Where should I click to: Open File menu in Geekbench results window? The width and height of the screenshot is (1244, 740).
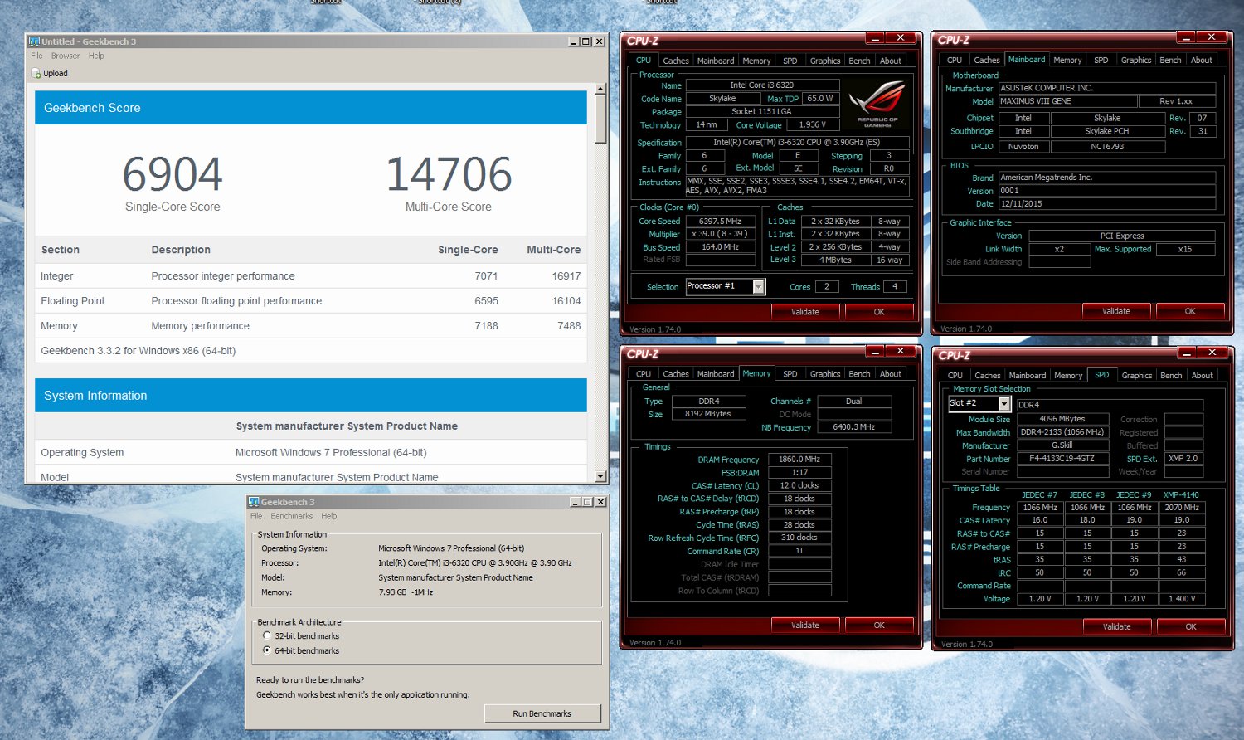[x=36, y=56]
